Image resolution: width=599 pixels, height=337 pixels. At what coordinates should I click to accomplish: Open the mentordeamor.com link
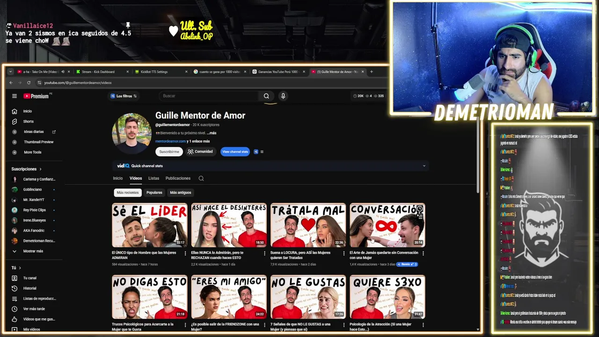point(170,141)
